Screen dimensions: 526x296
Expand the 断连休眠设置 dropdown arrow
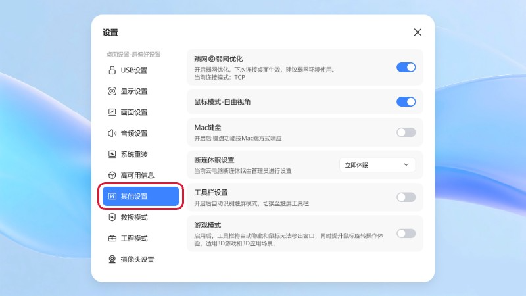click(x=406, y=165)
